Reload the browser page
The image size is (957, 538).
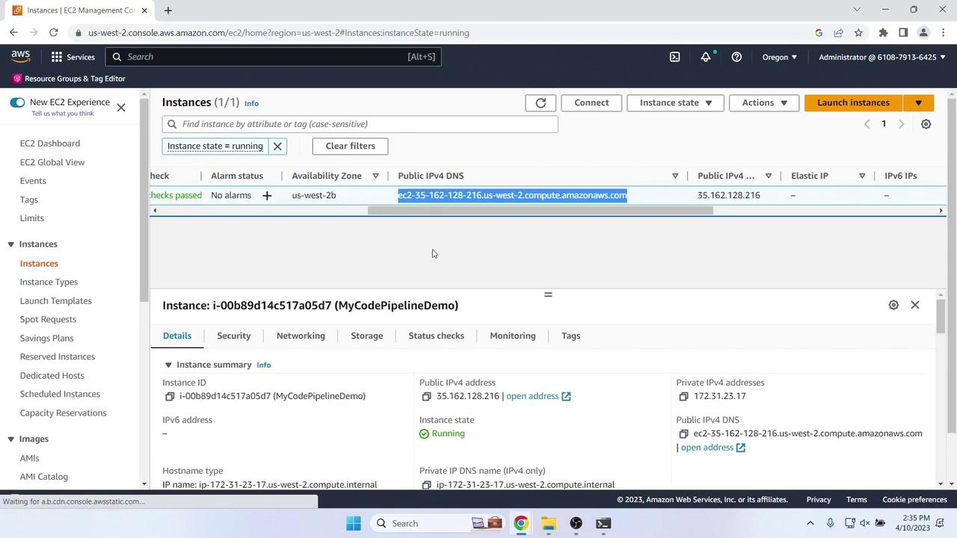[x=54, y=33]
